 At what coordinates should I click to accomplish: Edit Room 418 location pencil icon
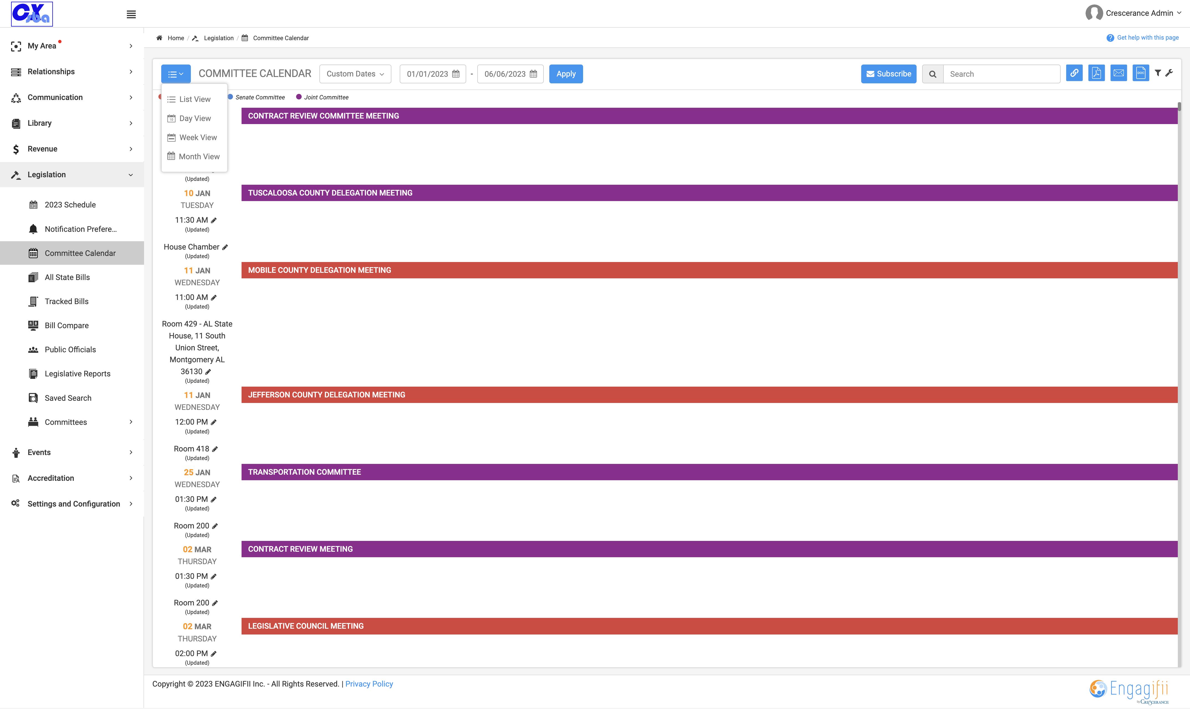tap(215, 449)
